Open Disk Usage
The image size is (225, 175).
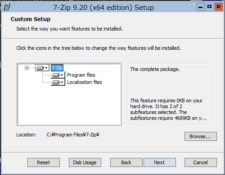(x=85, y=162)
